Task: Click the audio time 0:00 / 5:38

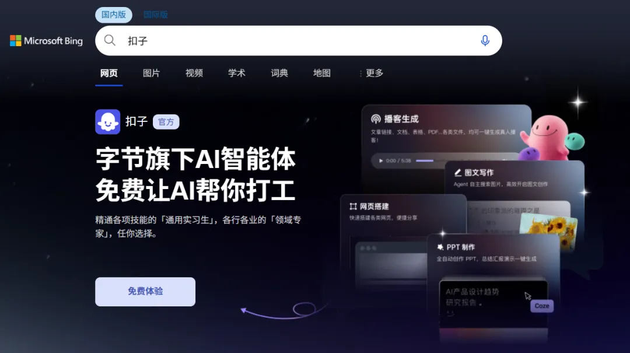Action: (398, 161)
